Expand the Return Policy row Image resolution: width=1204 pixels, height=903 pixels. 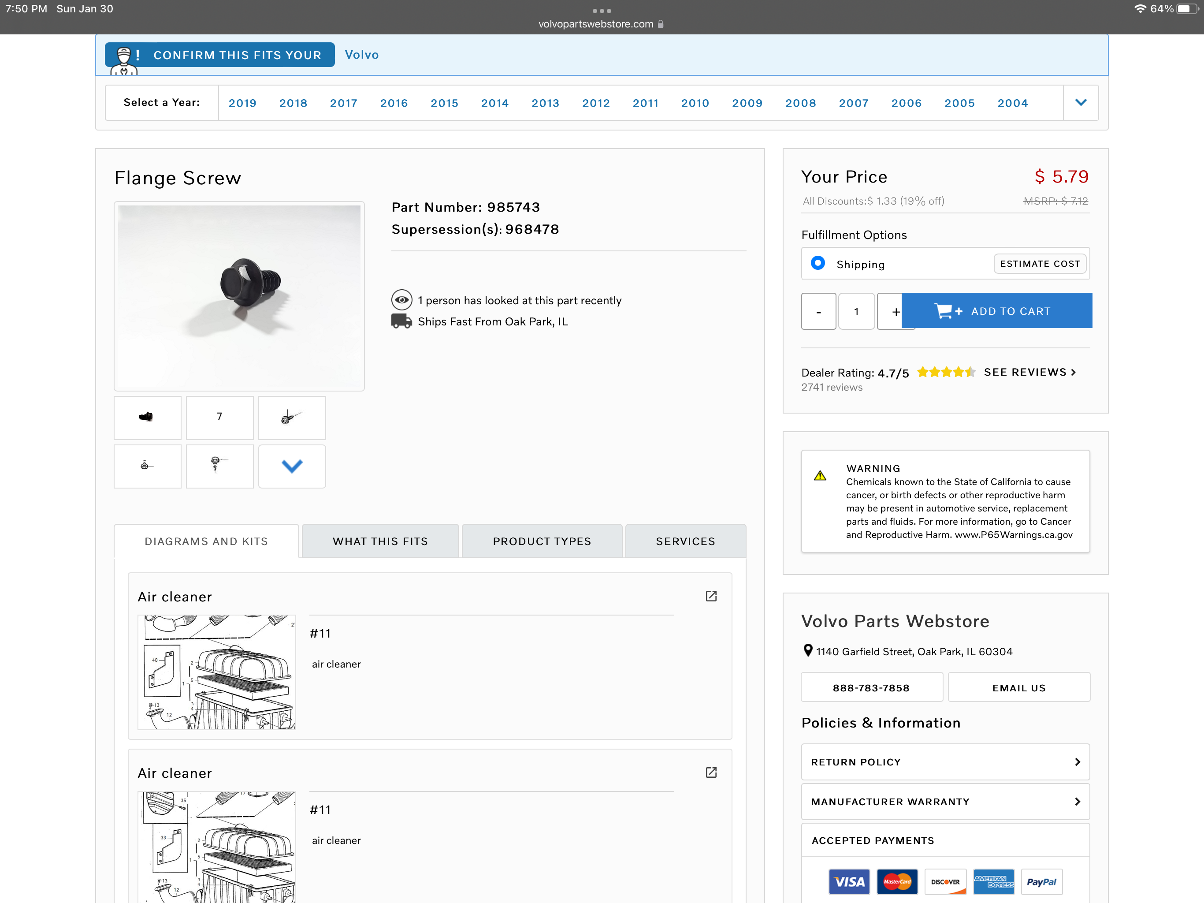coord(945,762)
